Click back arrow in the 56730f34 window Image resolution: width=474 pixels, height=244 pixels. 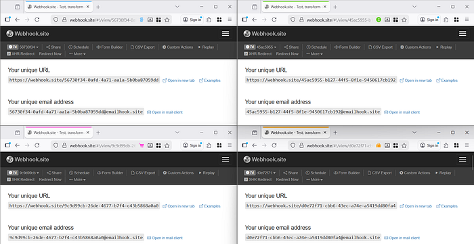click(x=17, y=20)
